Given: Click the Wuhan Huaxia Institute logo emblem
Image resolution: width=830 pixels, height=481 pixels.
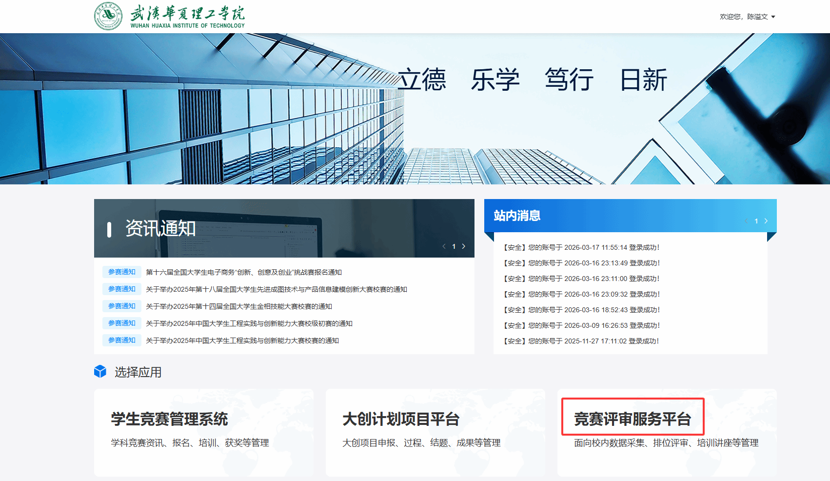Looking at the screenshot, I should 108,16.
